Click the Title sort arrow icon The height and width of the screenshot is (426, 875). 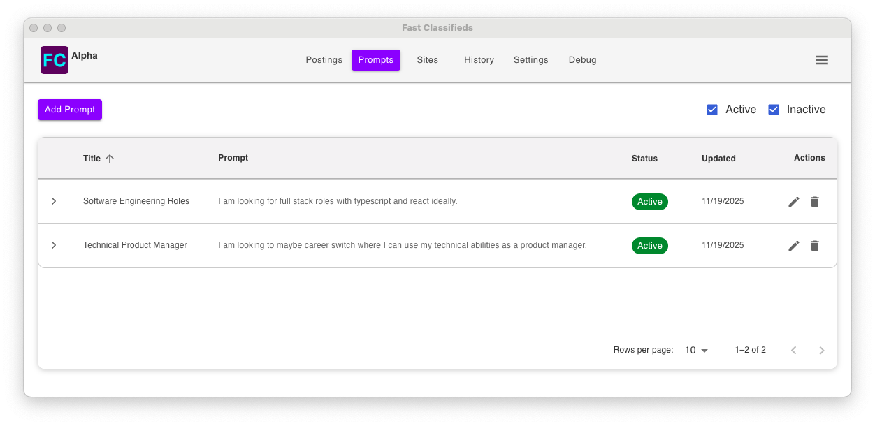coord(110,159)
